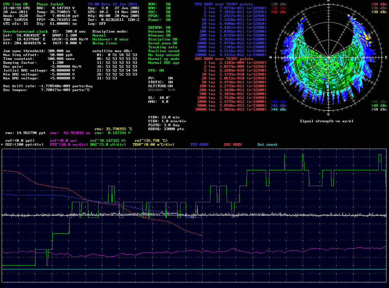This screenshot has height=288, width=389.
Task: Click the TEMP plot scale label
Action: click(x=153, y=145)
